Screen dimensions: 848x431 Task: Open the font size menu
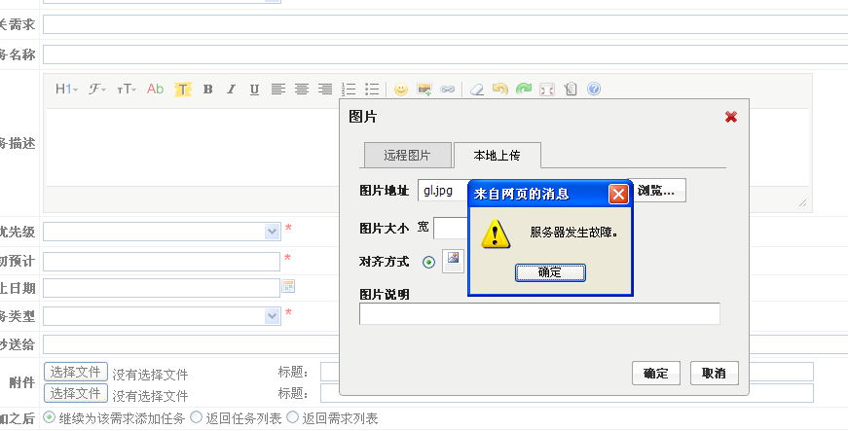coord(126,90)
